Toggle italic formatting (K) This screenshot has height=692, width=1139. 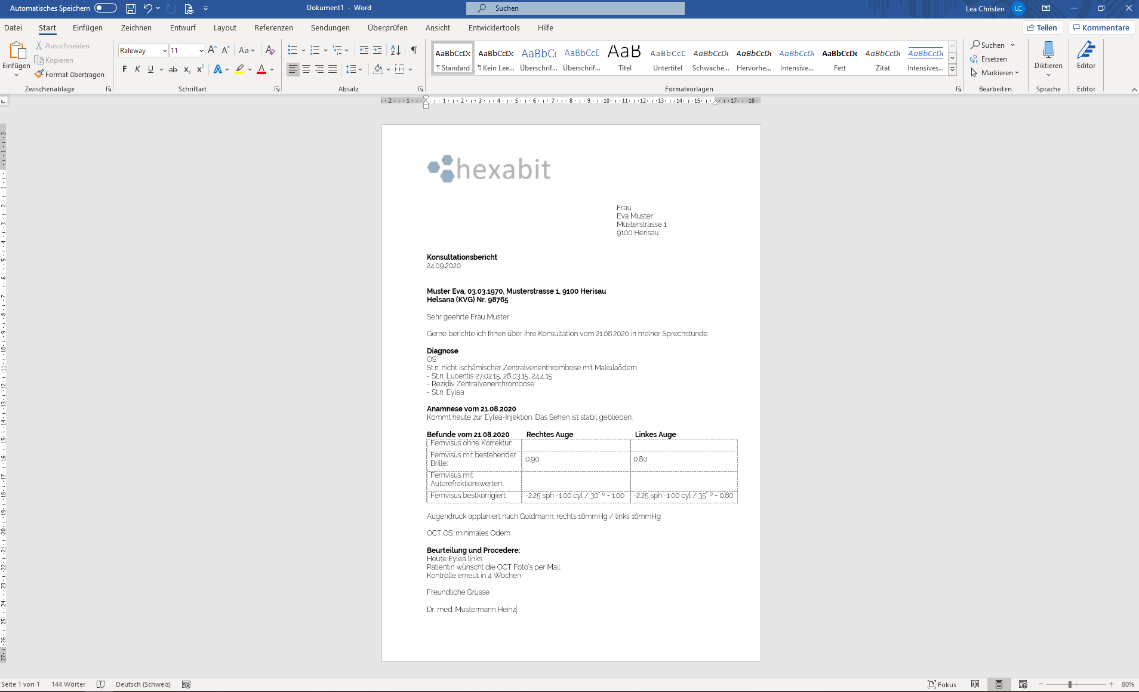[137, 69]
